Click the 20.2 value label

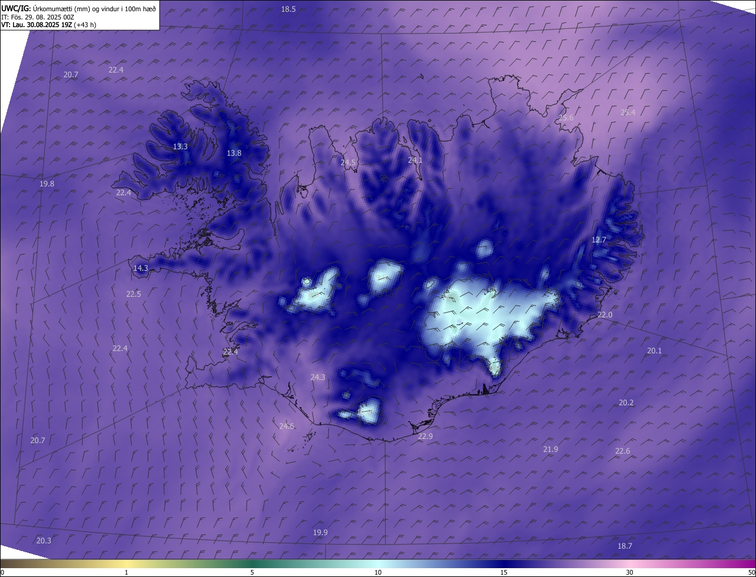pyautogui.click(x=626, y=402)
